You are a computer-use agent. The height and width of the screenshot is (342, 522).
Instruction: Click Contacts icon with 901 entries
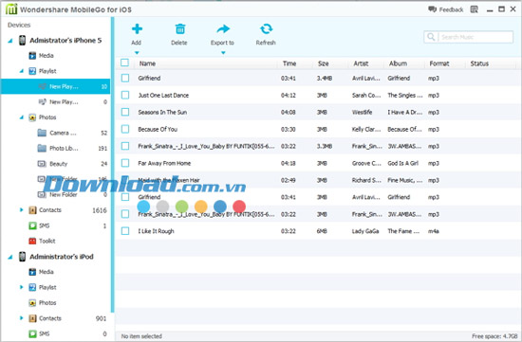(x=32, y=318)
